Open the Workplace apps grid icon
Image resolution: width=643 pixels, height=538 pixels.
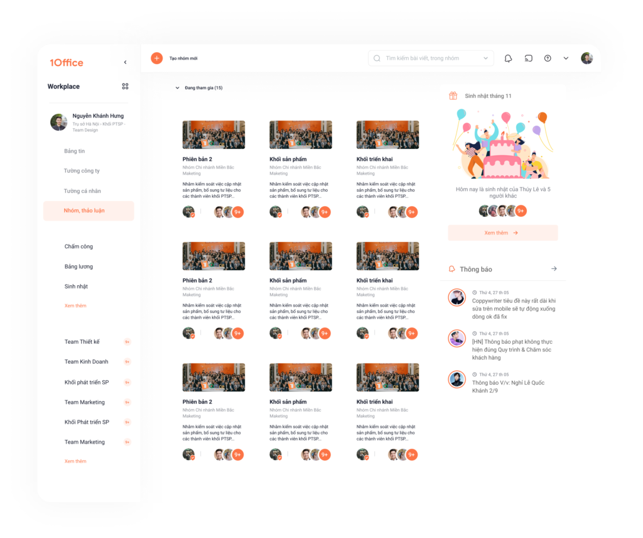pyautogui.click(x=125, y=86)
